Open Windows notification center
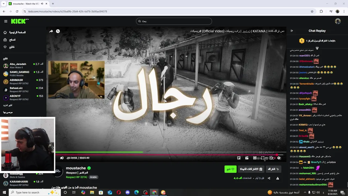 tap(343, 192)
